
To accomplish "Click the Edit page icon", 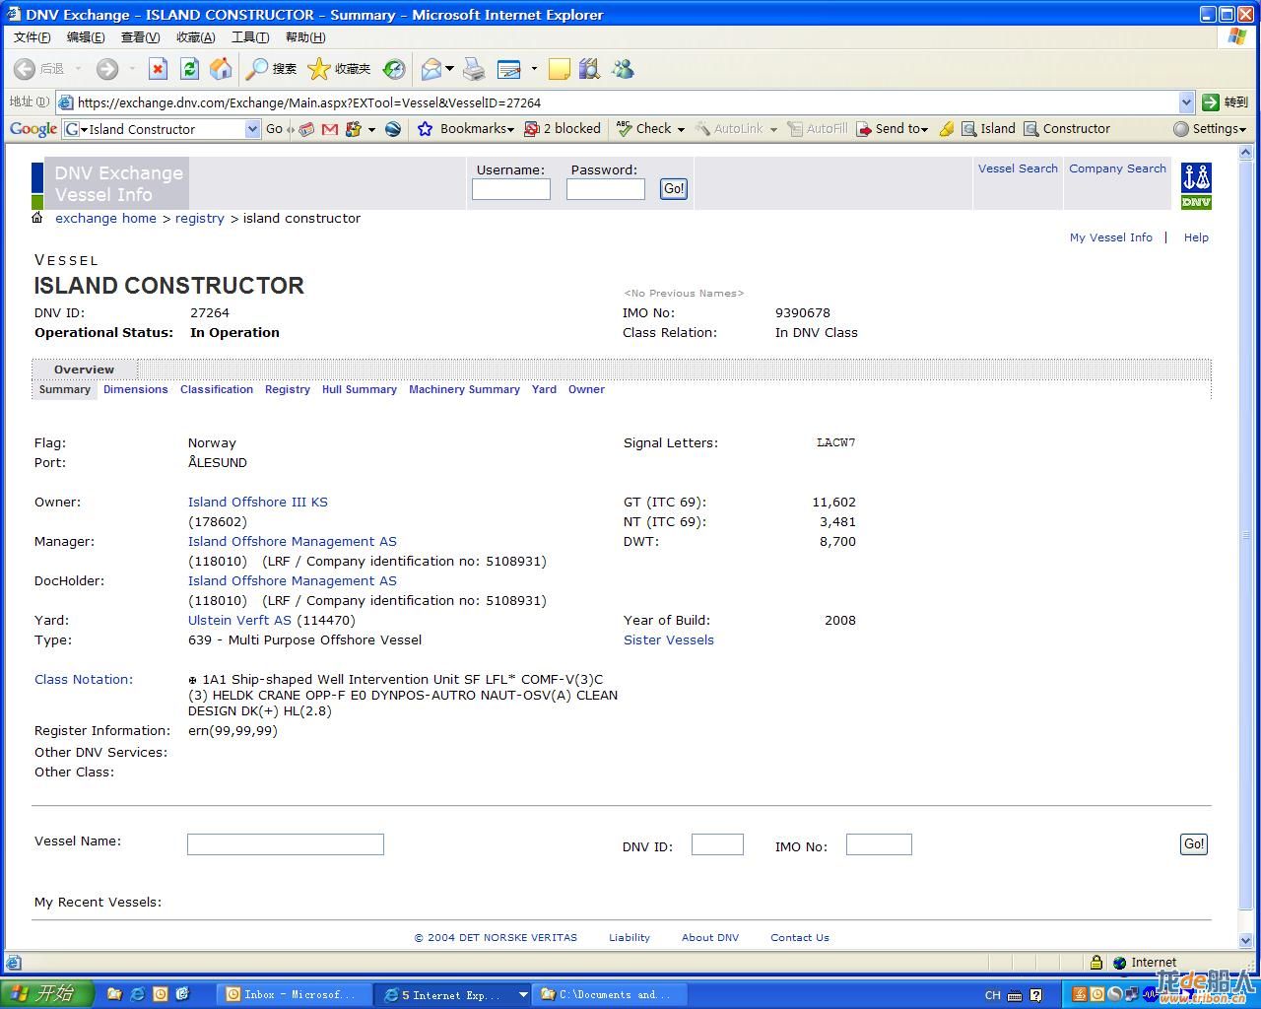I will (509, 68).
